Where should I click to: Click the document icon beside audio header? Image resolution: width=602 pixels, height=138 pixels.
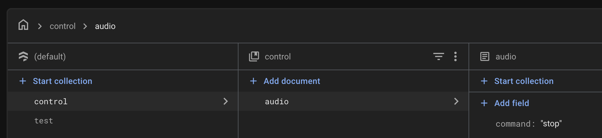485,56
